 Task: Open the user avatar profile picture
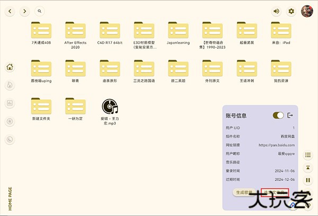click(307, 11)
